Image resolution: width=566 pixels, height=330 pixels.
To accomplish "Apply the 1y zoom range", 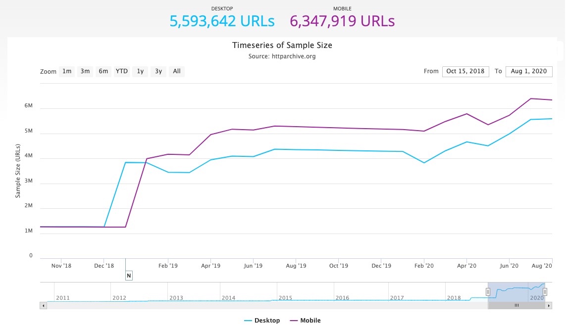I will click(x=140, y=71).
